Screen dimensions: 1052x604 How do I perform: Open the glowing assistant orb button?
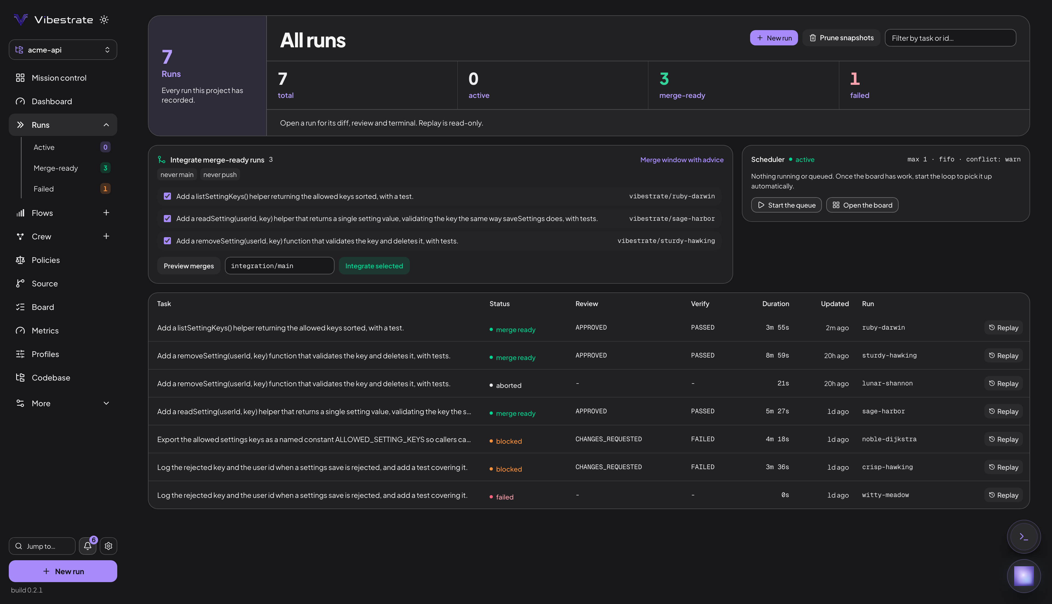pyautogui.click(x=1024, y=576)
